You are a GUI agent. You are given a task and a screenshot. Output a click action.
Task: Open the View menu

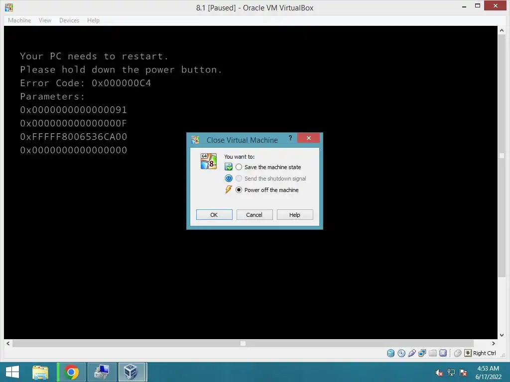point(45,20)
